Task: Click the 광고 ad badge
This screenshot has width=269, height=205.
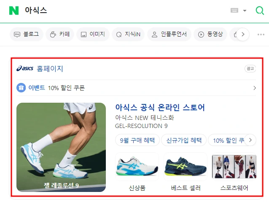Action: pyautogui.click(x=250, y=69)
